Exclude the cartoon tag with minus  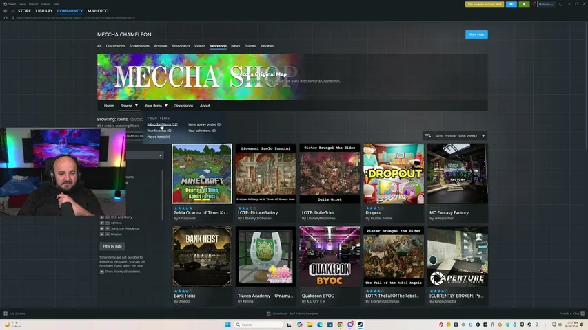click(x=108, y=223)
